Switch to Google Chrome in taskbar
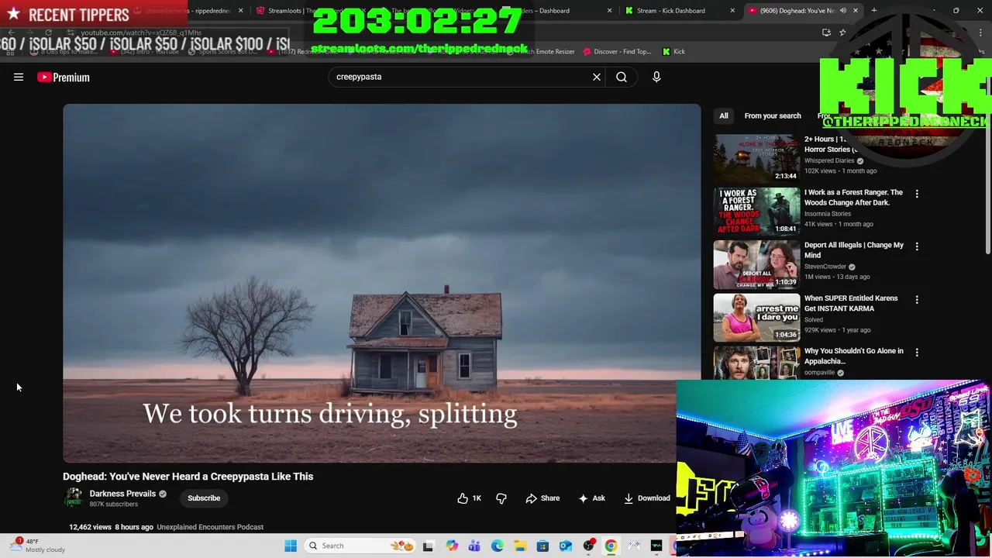 tap(611, 546)
